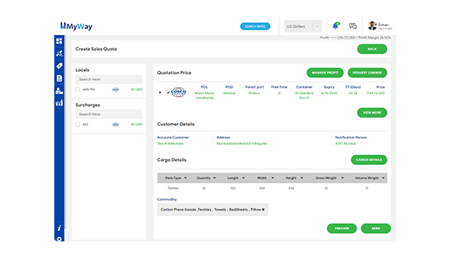The image size is (451, 275).
Task: Click the Manage Profit button
Action: [325, 73]
